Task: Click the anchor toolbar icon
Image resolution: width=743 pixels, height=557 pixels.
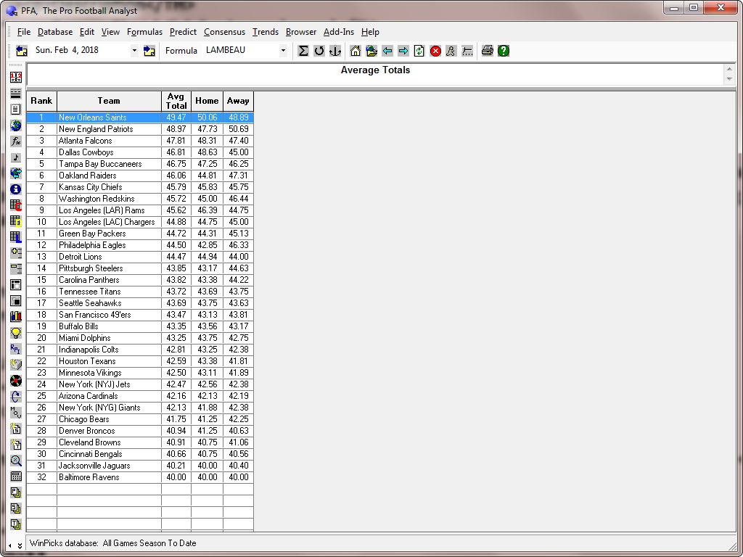Action: tap(335, 51)
